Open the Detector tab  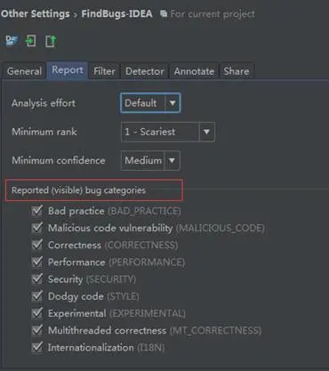pyautogui.click(x=144, y=71)
